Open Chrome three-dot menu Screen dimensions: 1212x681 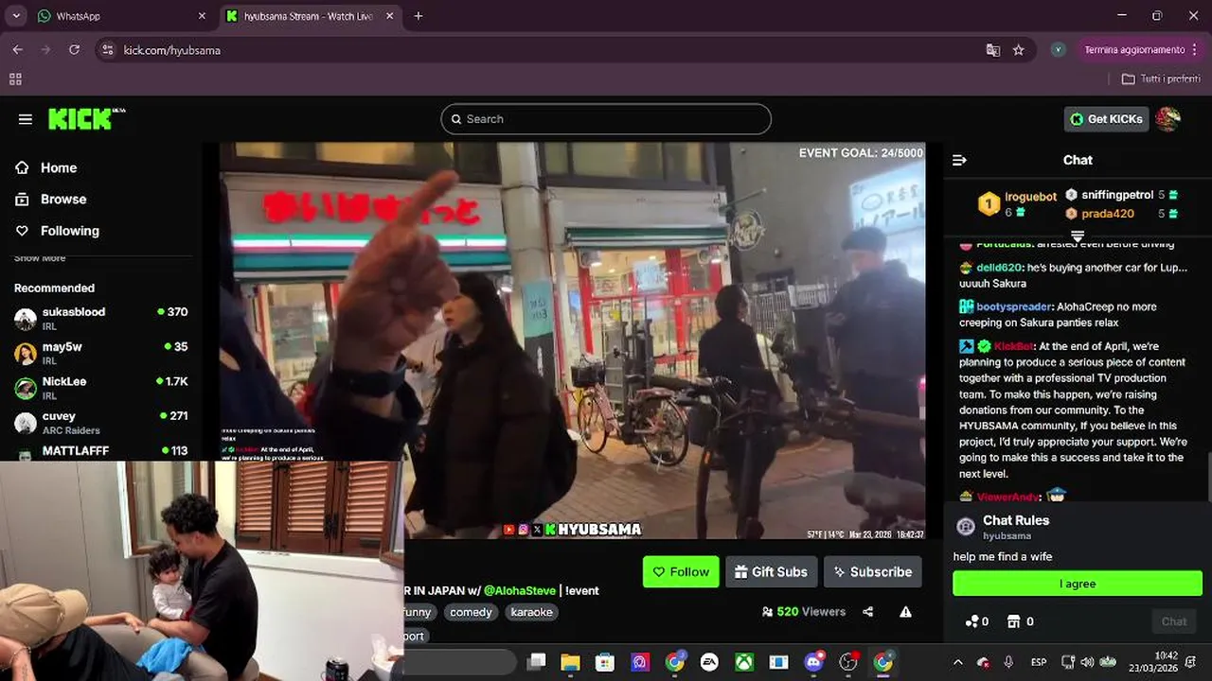(1194, 50)
